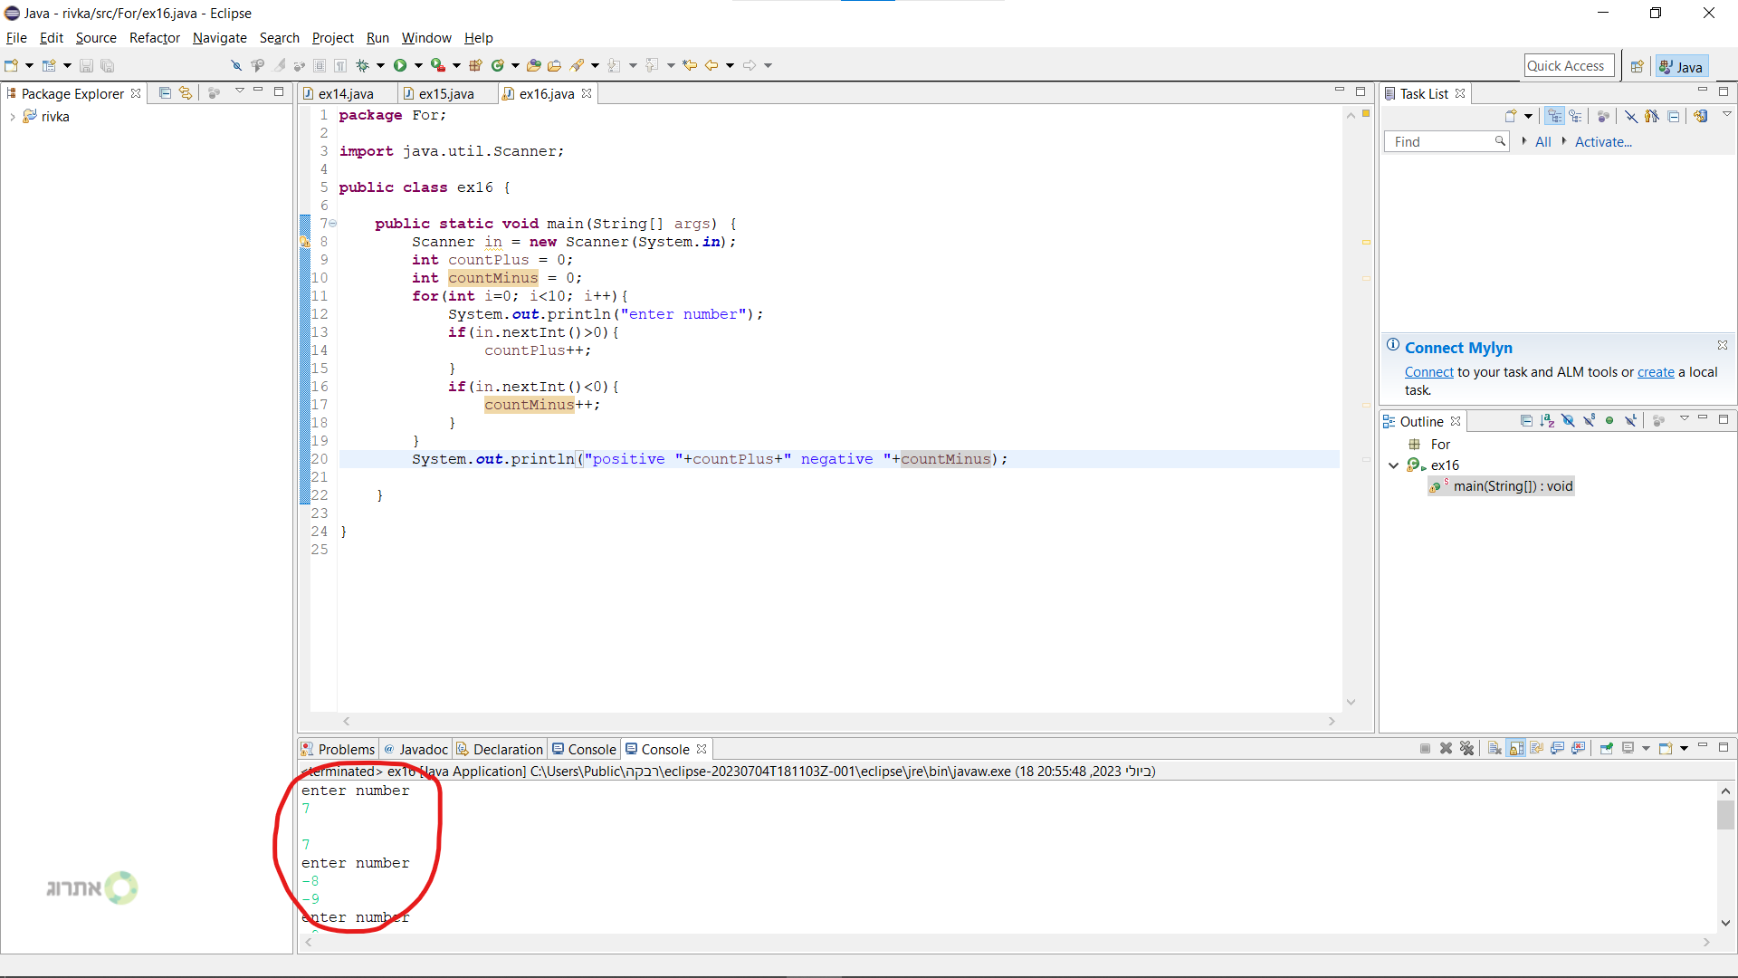Open the Run button dropdown arrow

coord(418,65)
